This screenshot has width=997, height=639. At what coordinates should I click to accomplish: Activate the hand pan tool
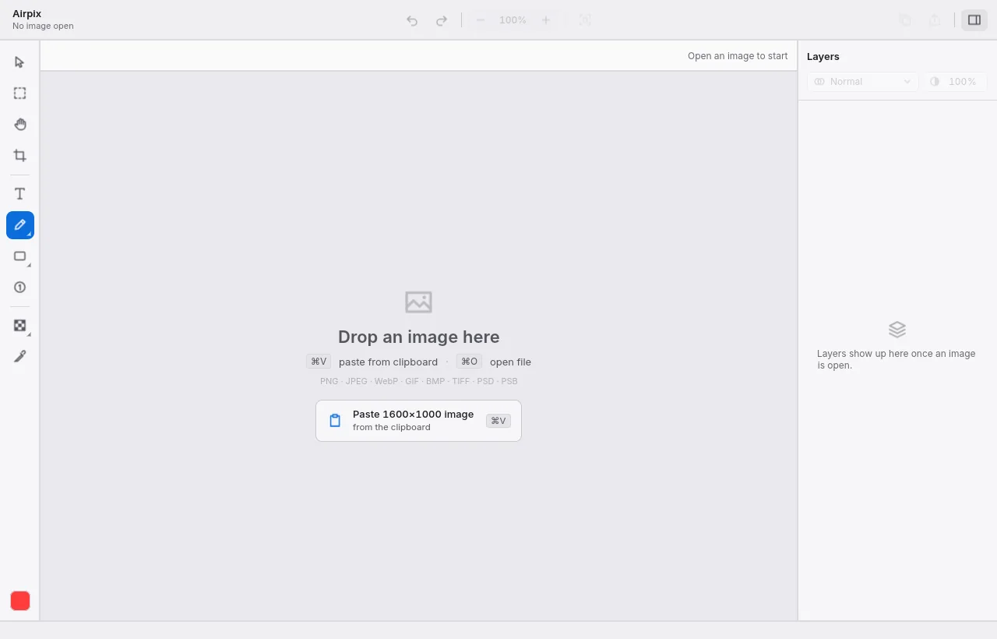pyautogui.click(x=20, y=125)
